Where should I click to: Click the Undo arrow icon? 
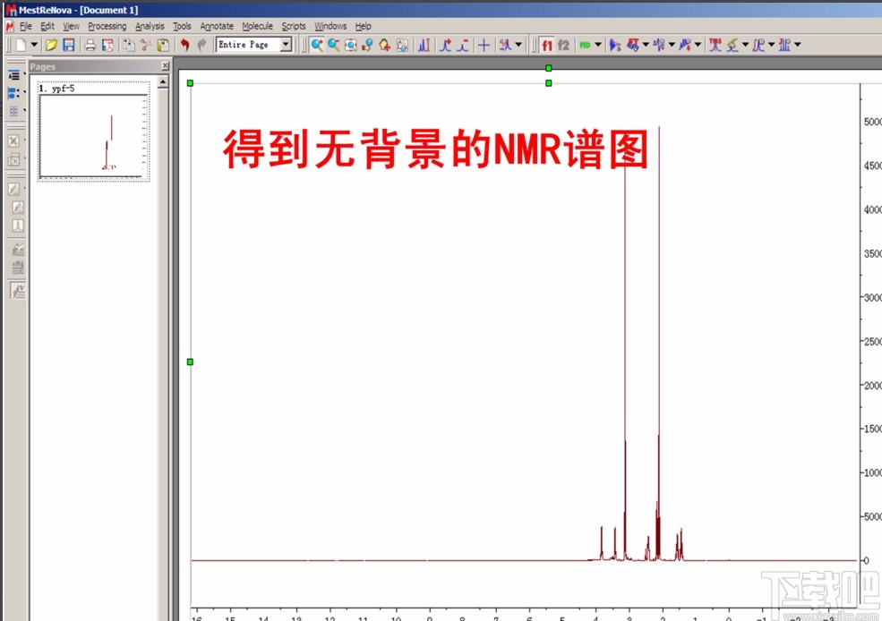pos(185,45)
